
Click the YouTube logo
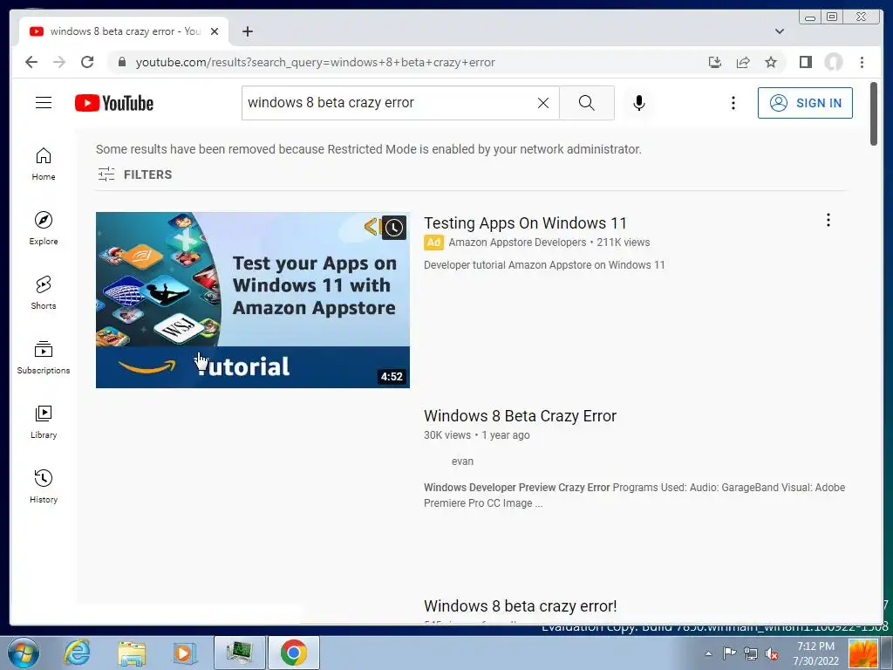click(114, 103)
